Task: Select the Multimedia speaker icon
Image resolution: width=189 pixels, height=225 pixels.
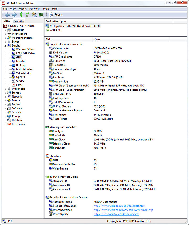Action: pos(9,89)
